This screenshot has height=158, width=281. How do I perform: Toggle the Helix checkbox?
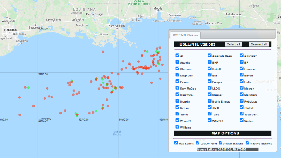point(242,81)
